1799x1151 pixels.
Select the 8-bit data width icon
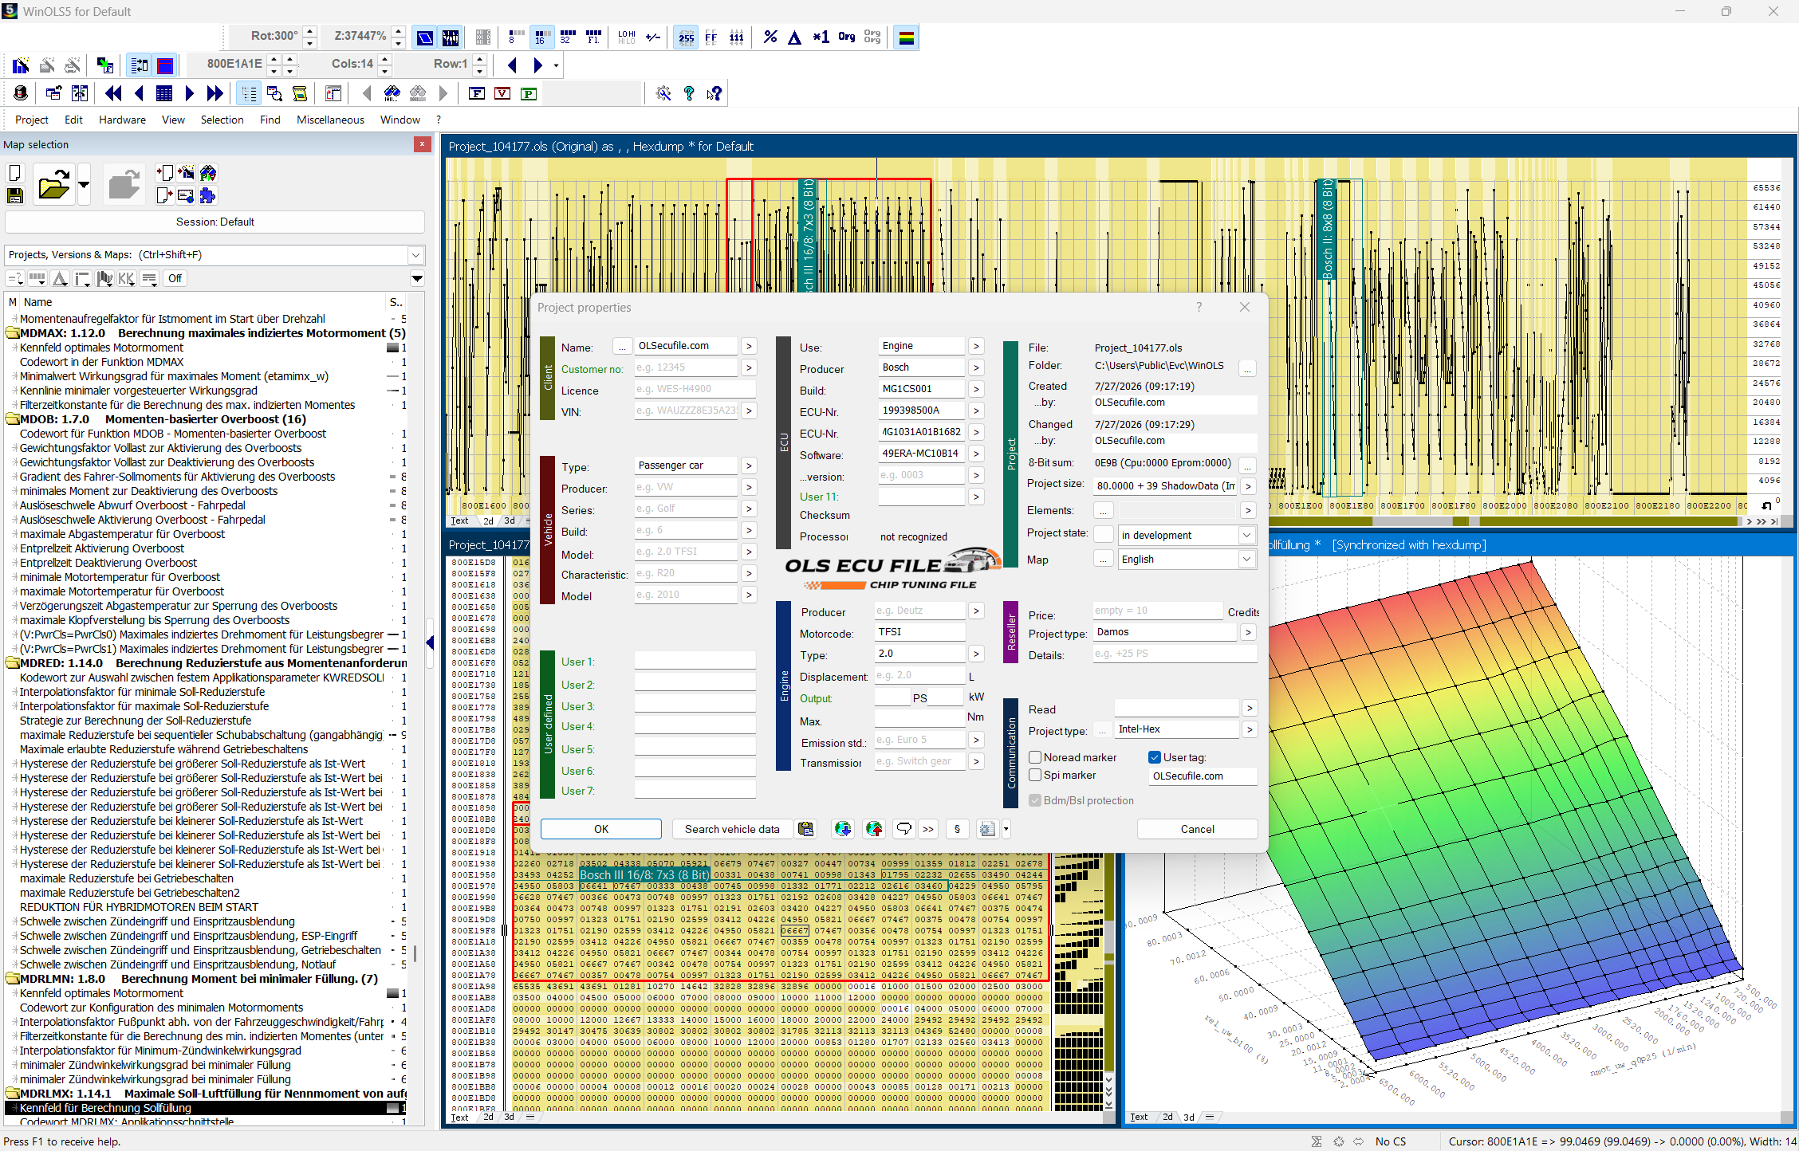516,37
